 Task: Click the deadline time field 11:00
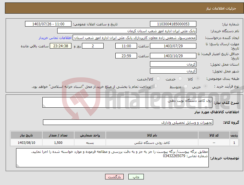pos(126,46)
